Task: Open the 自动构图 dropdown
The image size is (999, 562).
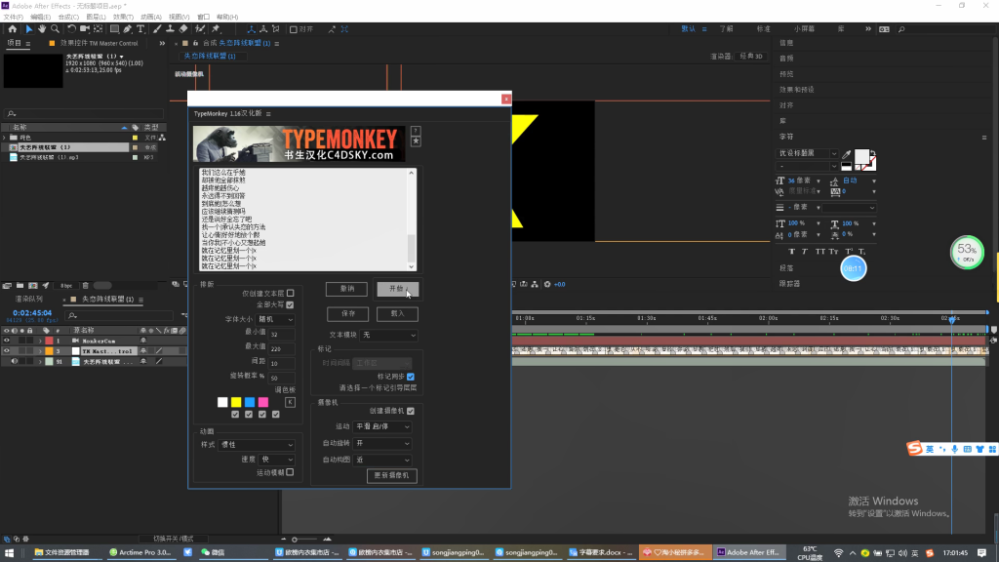Action: click(x=382, y=460)
